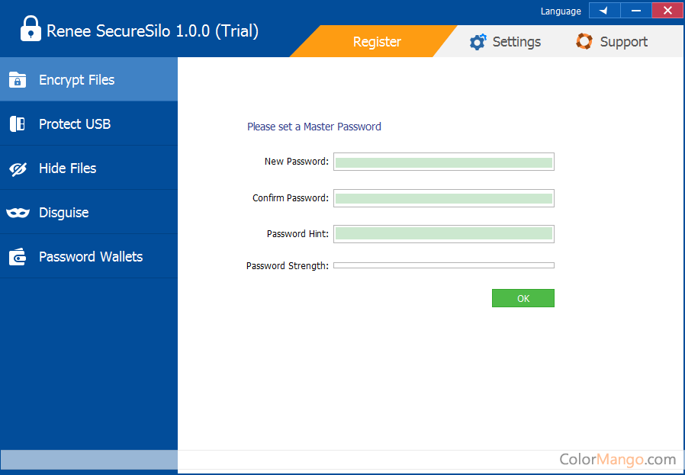Viewport: 685px width, 475px height.
Task: Focus the New Password field
Action: pos(444,162)
